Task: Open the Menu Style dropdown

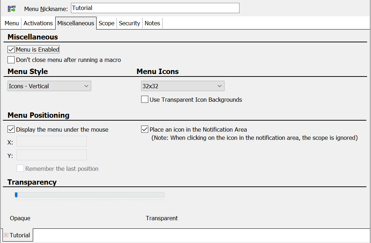Action: (49, 86)
